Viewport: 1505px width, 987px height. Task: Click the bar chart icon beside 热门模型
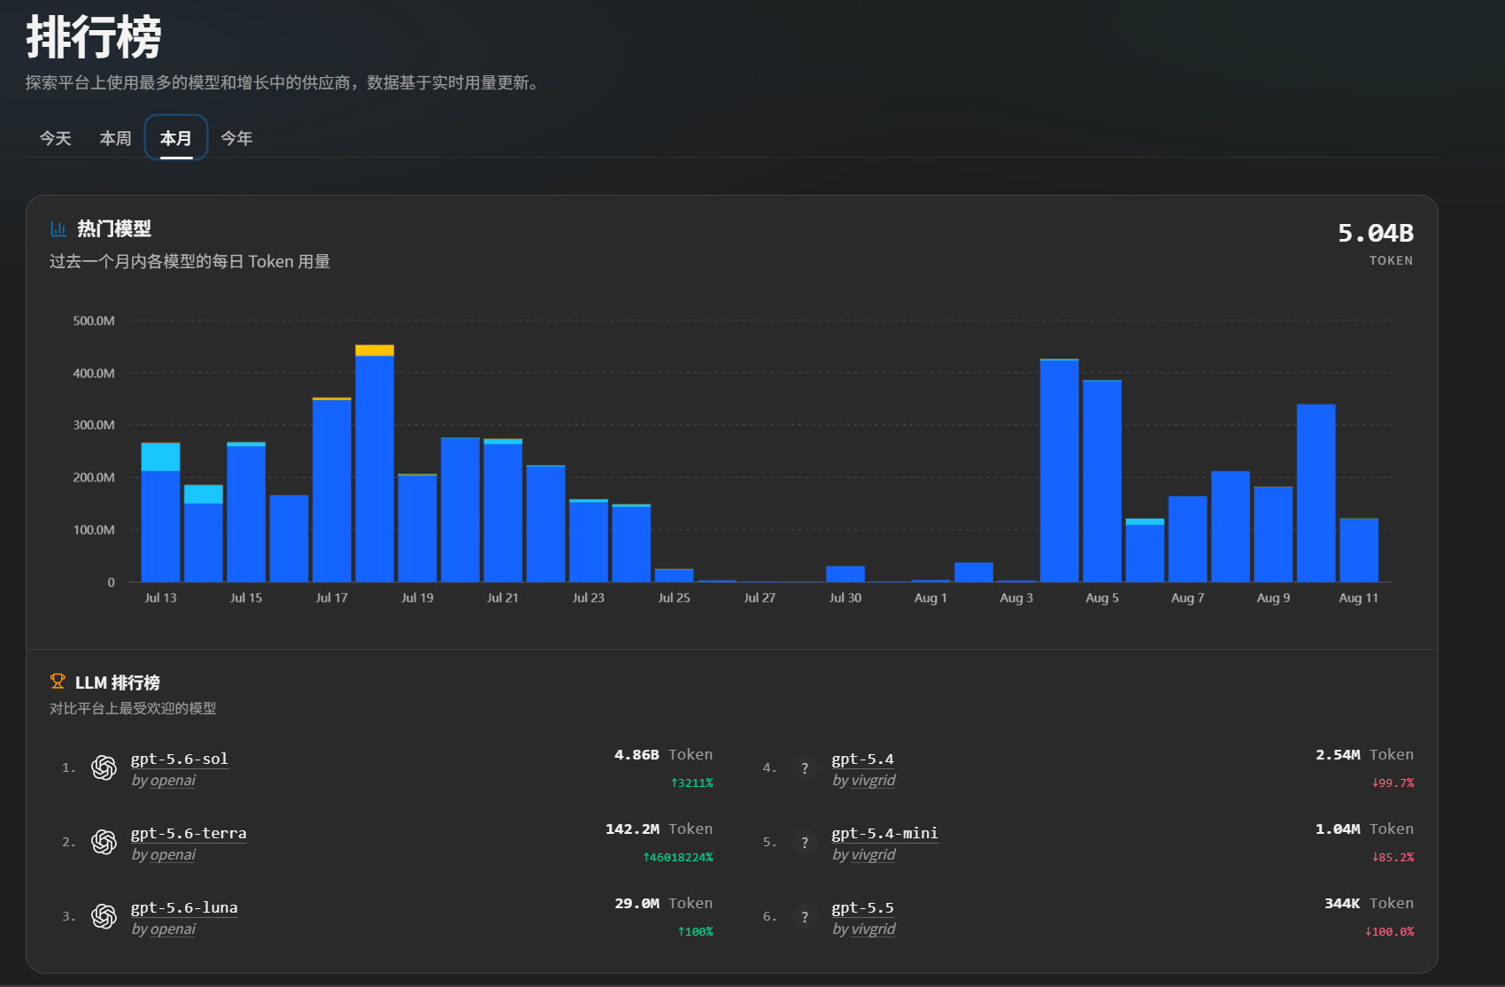coord(58,229)
